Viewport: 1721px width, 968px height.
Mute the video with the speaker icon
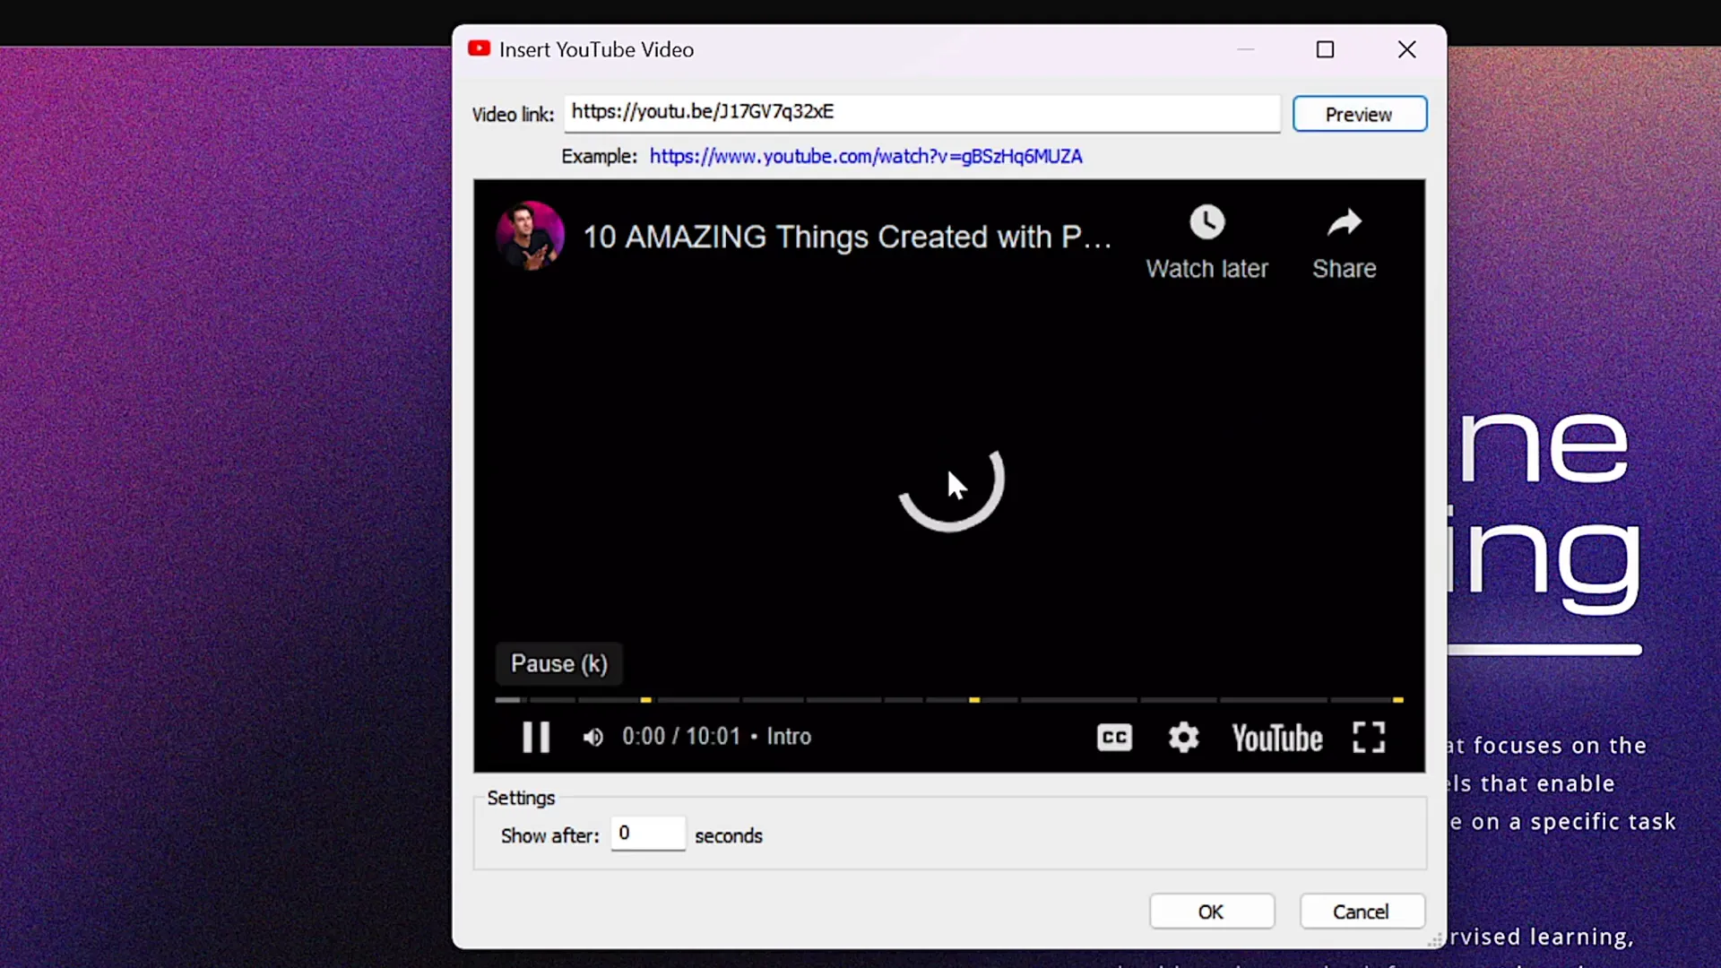(592, 737)
